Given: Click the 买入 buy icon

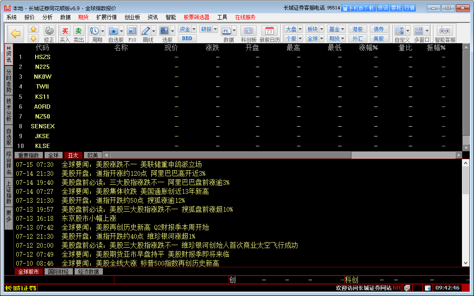Looking at the screenshot, I should (65, 31).
